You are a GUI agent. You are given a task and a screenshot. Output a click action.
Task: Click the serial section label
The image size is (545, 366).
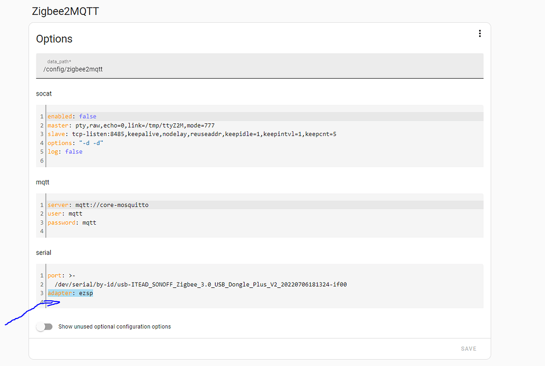click(x=43, y=252)
